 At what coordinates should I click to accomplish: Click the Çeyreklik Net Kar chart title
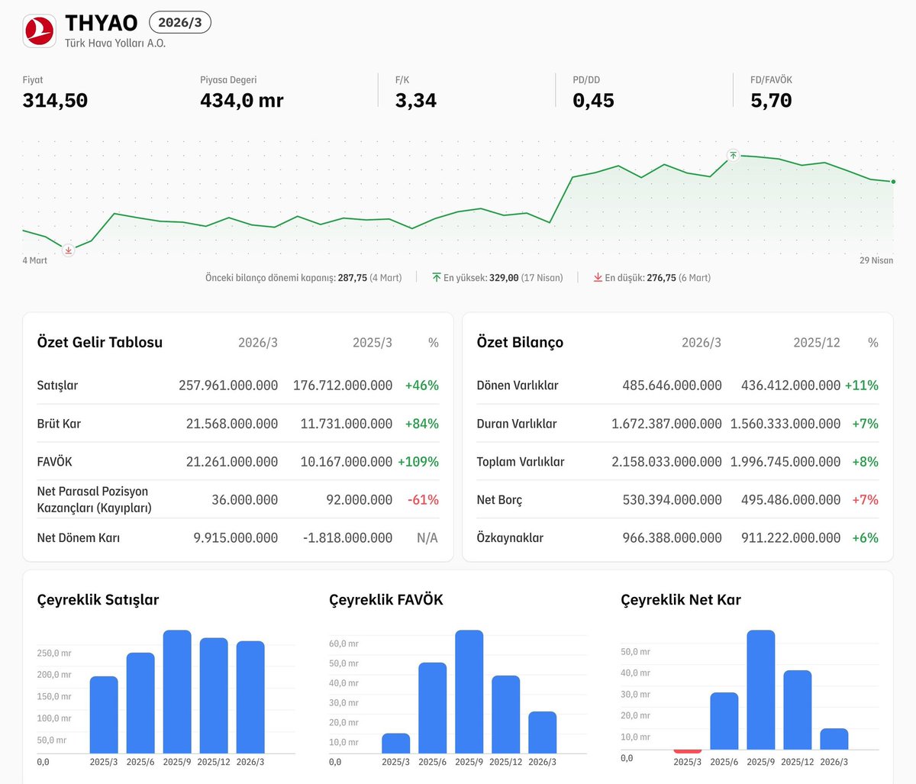tap(681, 600)
